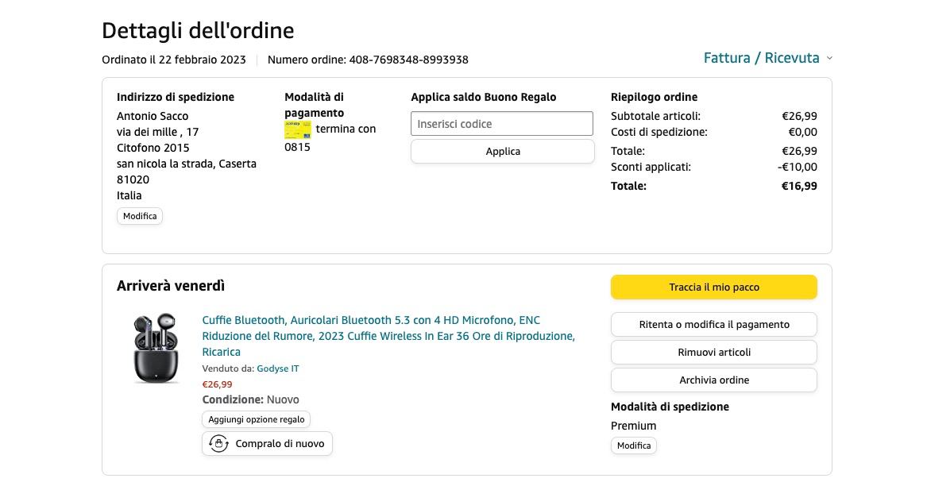This screenshot has height=486, width=927.
Task: Select Ritenta o modifica il pagamento
Action: click(x=713, y=325)
